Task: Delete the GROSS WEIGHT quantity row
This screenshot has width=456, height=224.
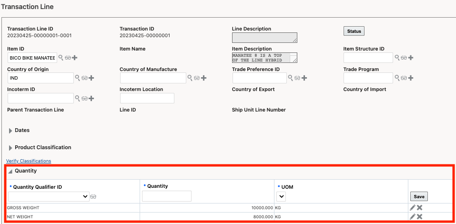Action: [x=420, y=207]
